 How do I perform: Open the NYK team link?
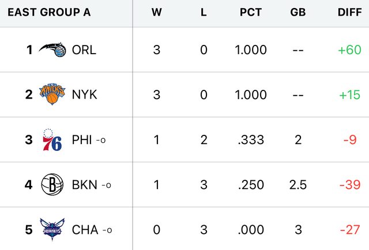[84, 94]
